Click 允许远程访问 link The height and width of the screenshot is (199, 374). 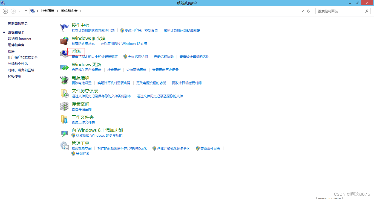click(x=138, y=57)
